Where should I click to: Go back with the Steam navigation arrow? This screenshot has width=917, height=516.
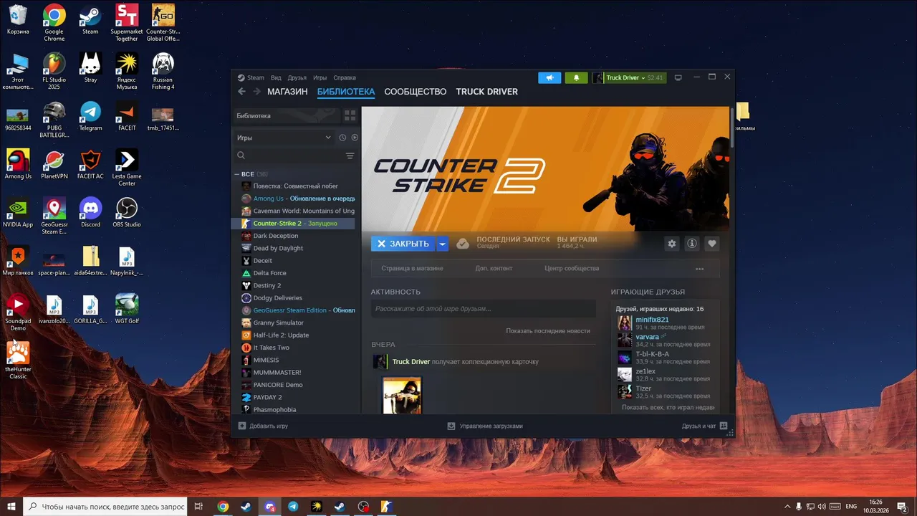coord(241,92)
